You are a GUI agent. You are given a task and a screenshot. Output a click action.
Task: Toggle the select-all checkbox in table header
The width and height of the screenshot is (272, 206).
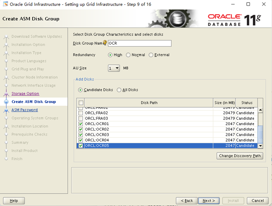point(81,103)
